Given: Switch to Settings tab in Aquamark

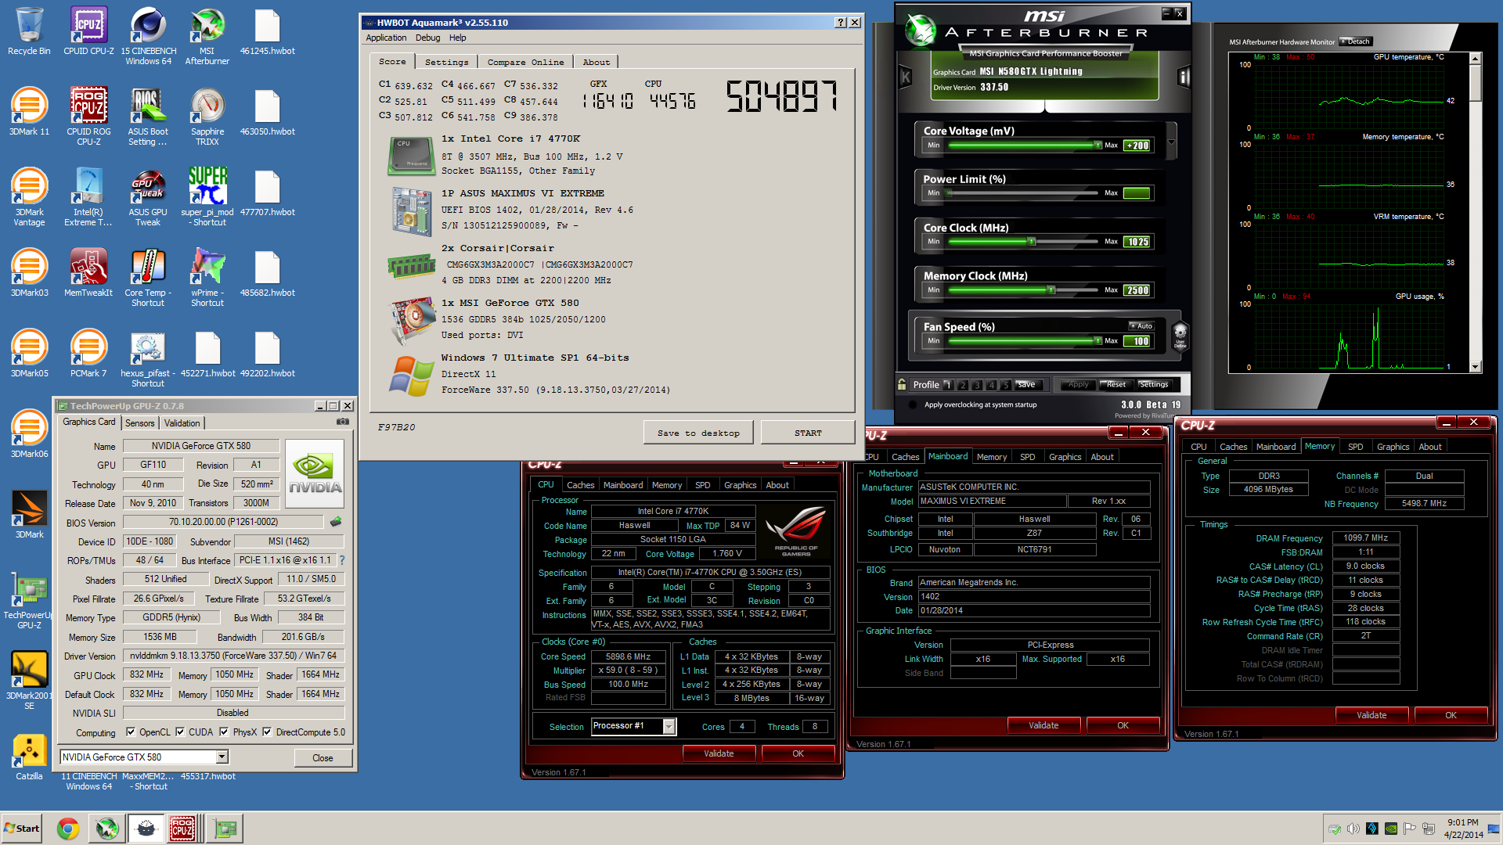Looking at the screenshot, I should point(446,62).
